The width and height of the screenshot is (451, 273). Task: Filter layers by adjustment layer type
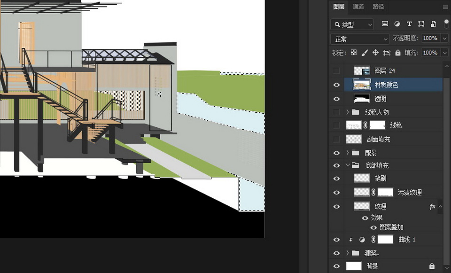click(x=397, y=24)
